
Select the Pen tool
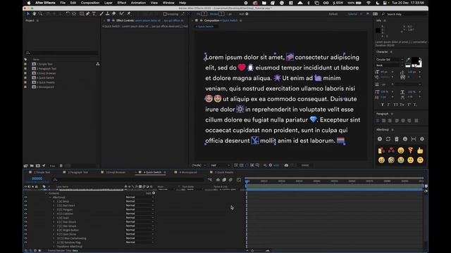(x=87, y=14)
